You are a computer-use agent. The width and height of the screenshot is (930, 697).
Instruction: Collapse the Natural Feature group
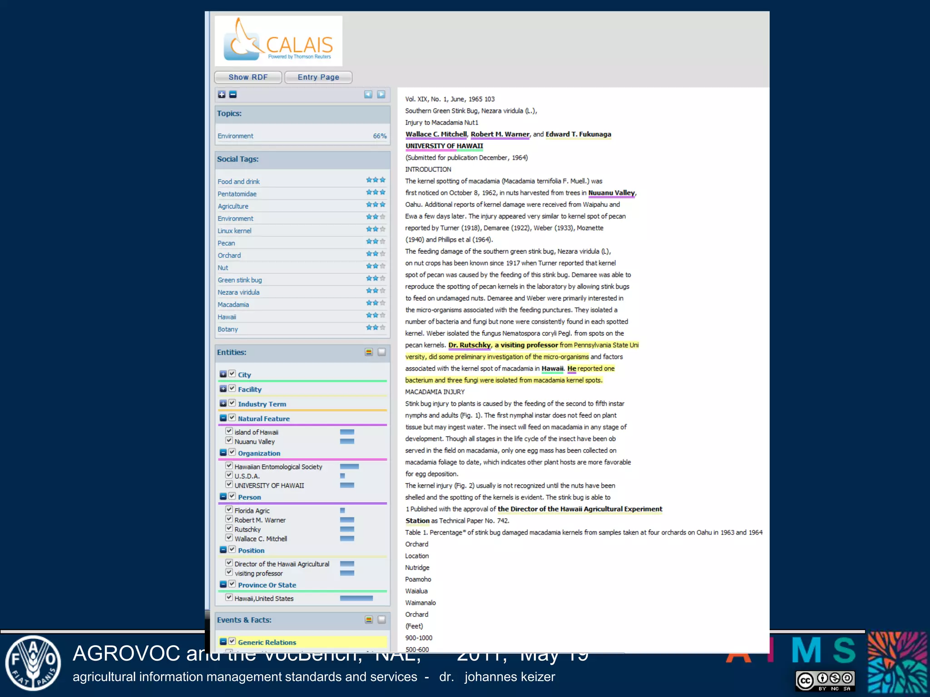click(223, 418)
